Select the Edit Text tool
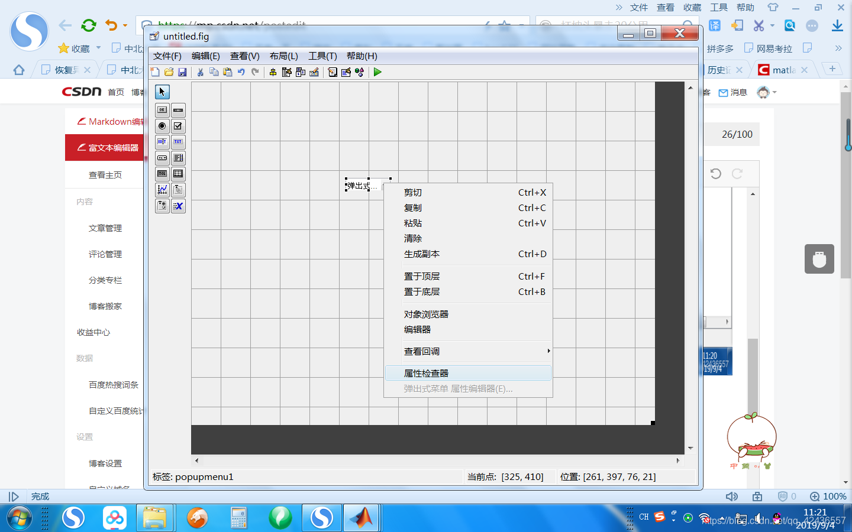 (x=162, y=142)
